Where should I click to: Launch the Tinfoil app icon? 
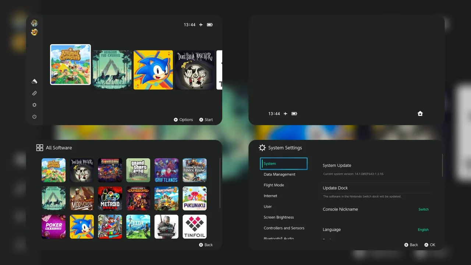(194, 226)
